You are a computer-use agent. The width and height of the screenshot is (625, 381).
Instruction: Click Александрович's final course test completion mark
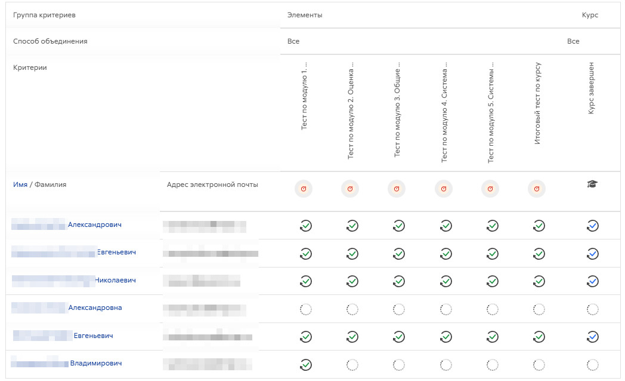pos(539,226)
